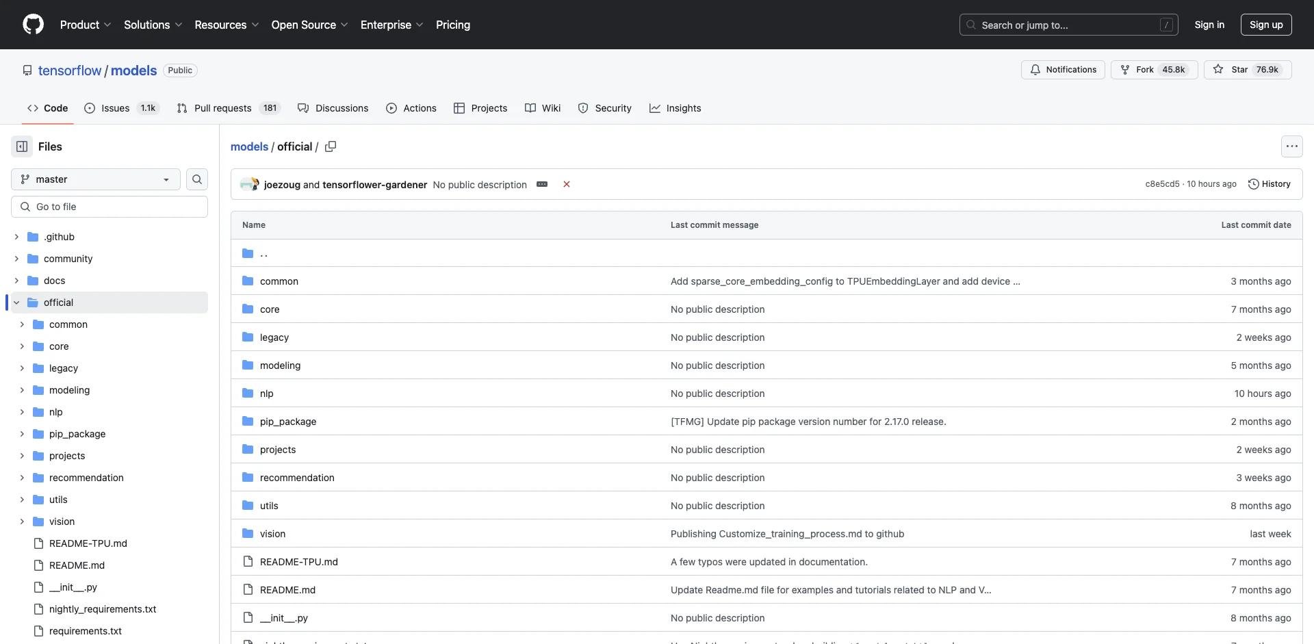Click the Sign in link
The width and height of the screenshot is (1314, 644).
pos(1209,25)
